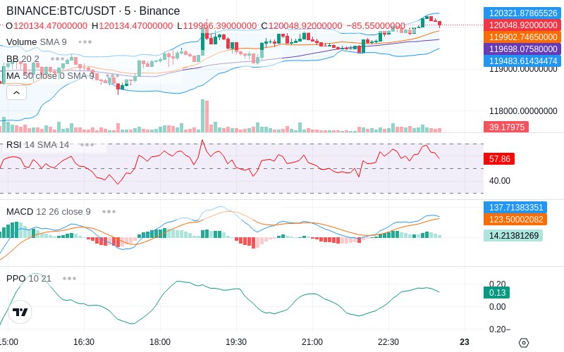This screenshot has height=352, width=564.
Task: Click the red 120048.92 current price label
Action: 522,25
